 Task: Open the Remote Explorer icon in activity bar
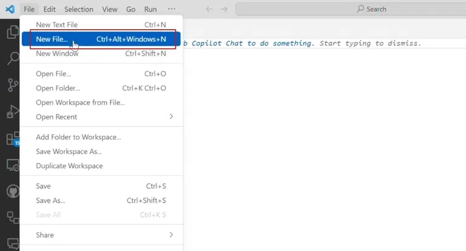tap(12, 165)
